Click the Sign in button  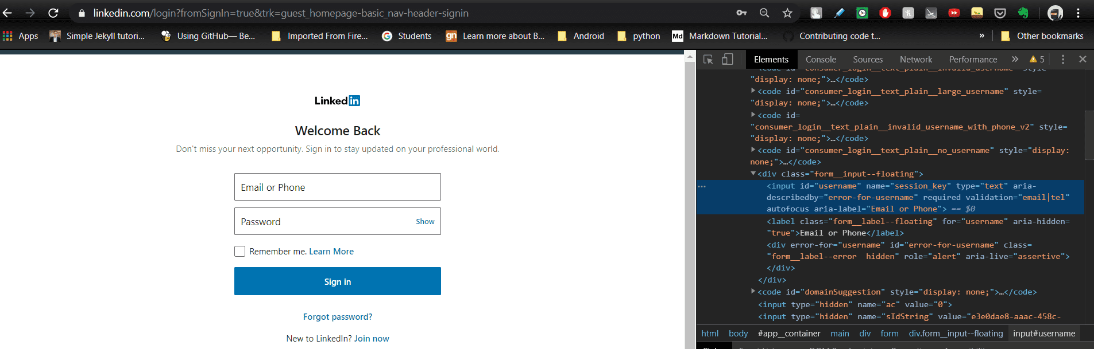coord(338,281)
